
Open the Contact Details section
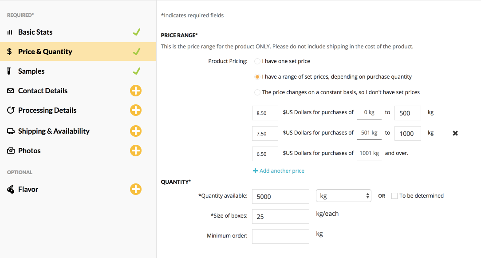(43, 91)
